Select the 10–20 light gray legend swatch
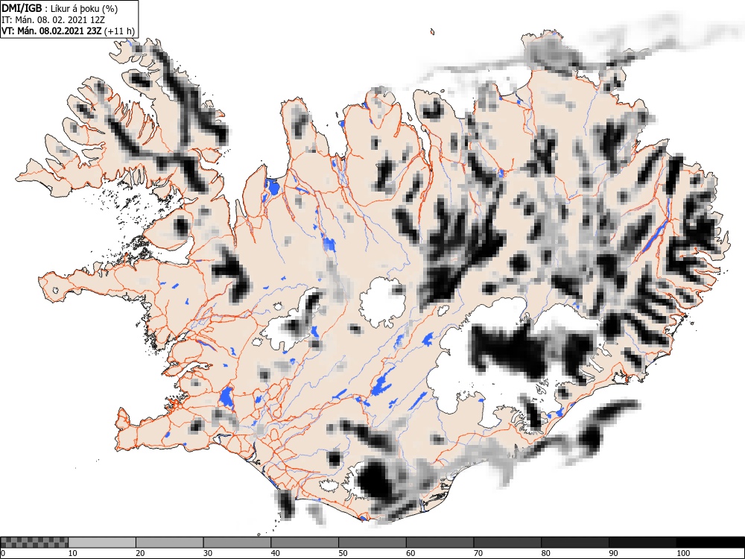745x559 pixels. [102, 543]
